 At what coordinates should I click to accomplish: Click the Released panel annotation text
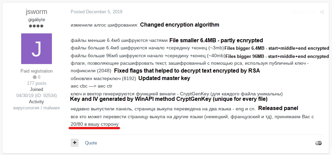coord(278,108)
